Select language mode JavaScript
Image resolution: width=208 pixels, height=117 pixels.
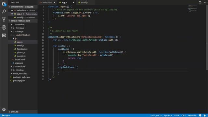(x=192, y=116)
